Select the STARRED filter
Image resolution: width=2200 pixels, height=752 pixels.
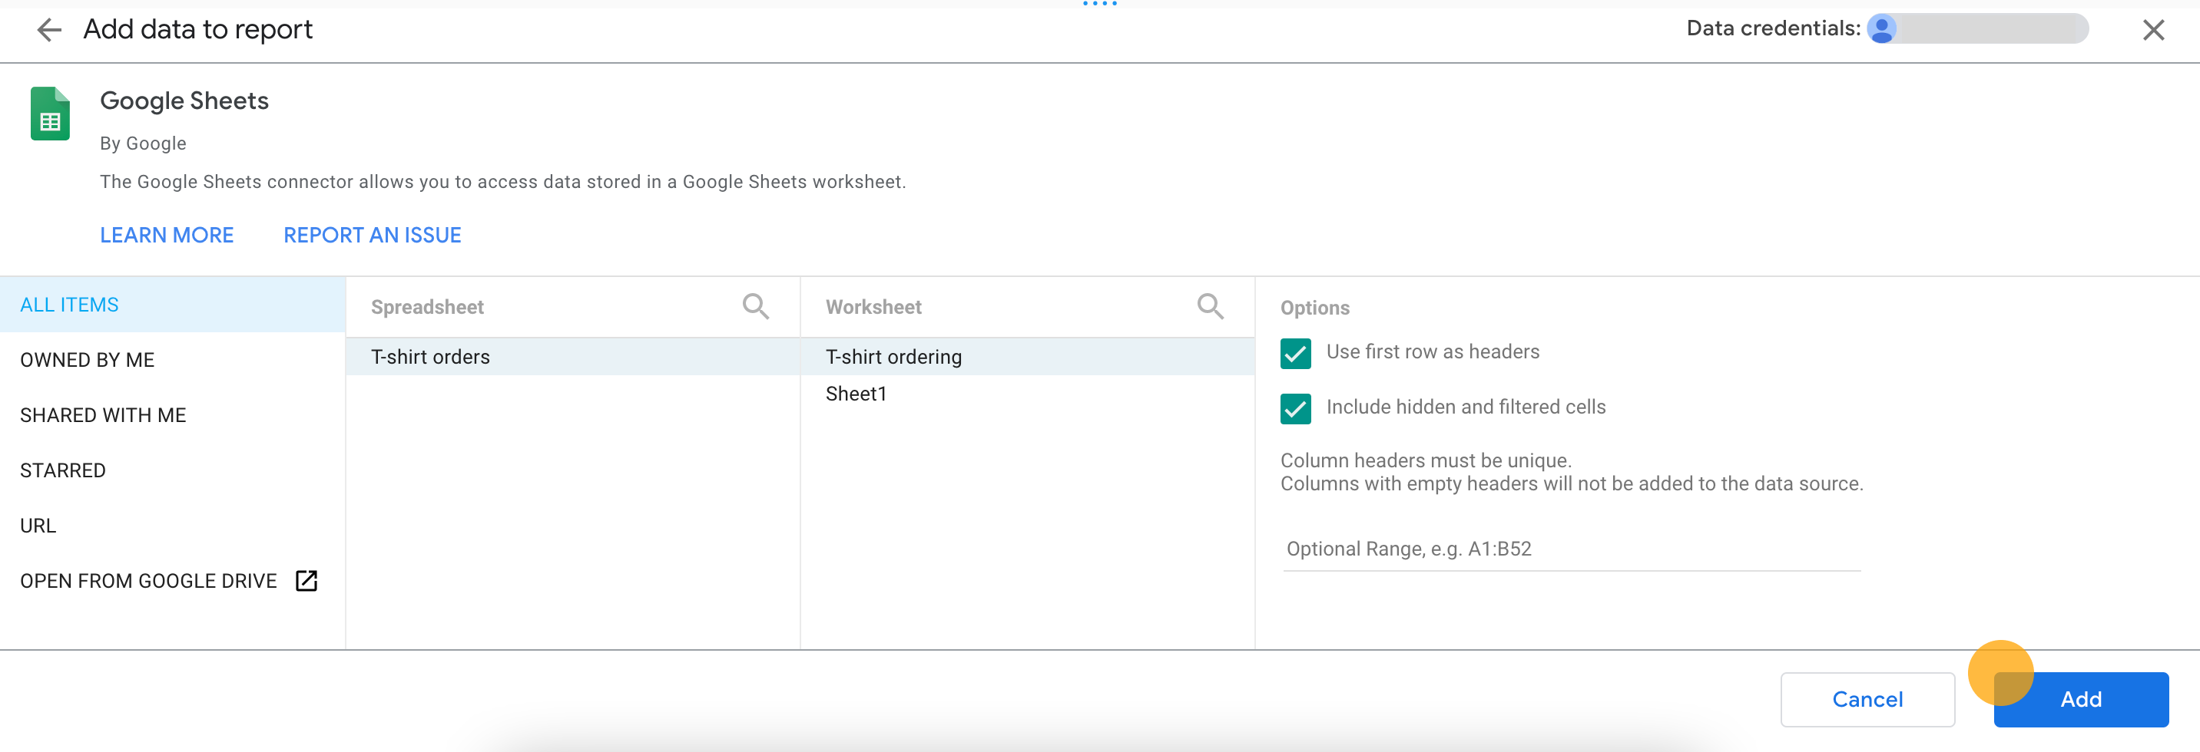pyautogui.click(x=173, y=470)
